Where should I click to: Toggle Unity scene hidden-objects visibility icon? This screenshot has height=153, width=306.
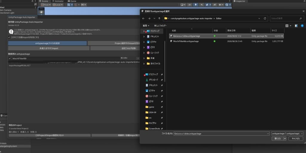pos(215,5)
